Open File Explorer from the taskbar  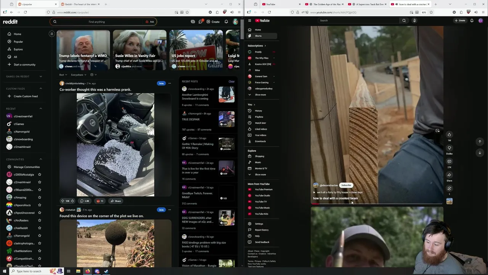click(78, 271)
